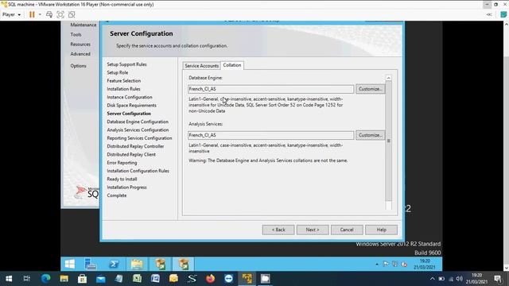Select the Database Engine Configuration step
This screenshot has width=509, height=286.
pyautogui.click(x=138, y=122)
